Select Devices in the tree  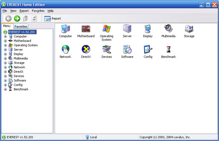point(19,76)
